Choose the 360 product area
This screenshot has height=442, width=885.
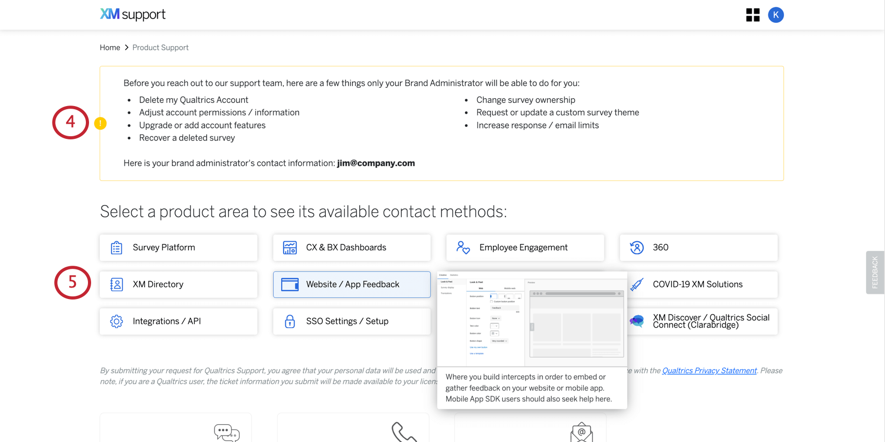click(x=699, y=248)
